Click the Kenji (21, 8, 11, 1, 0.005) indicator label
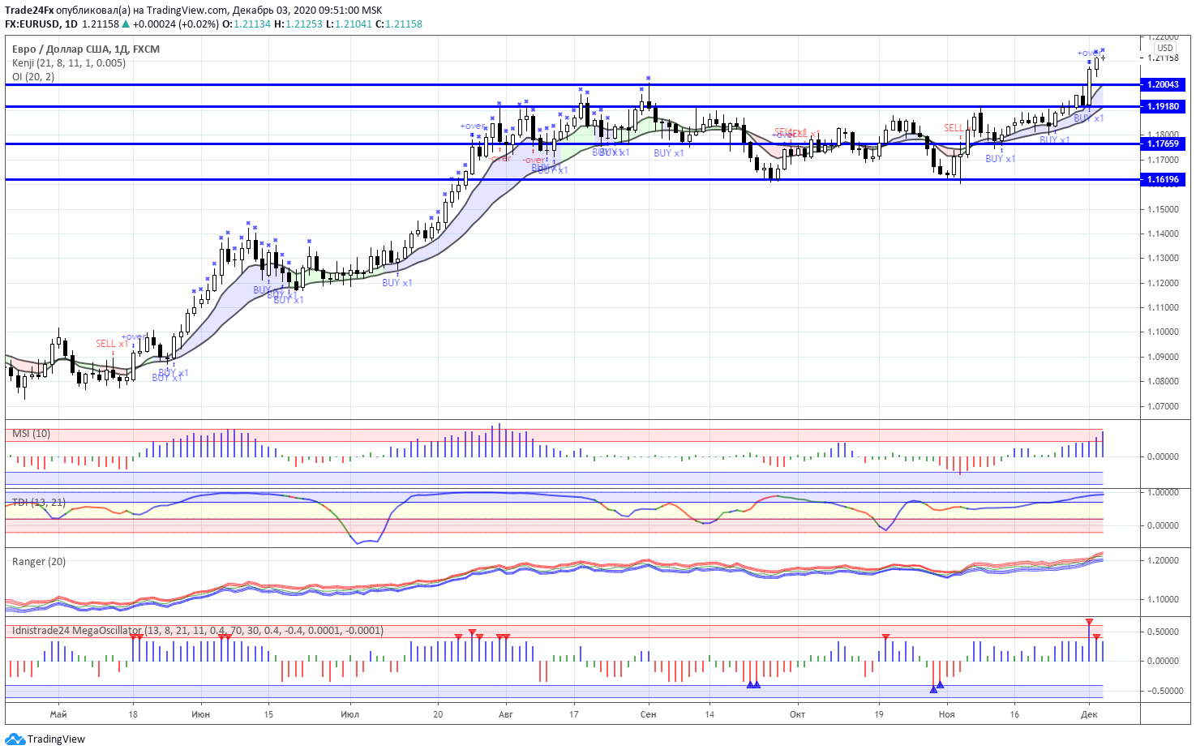1196x754 pixels. (x=69, y=63)
